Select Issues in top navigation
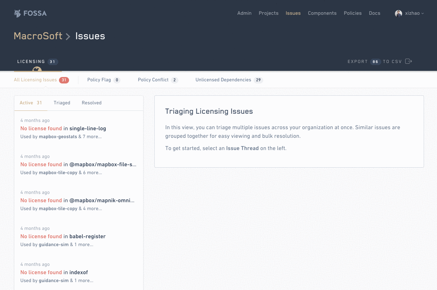This screenshot has height=290, width=437. (x=293, y=13)
